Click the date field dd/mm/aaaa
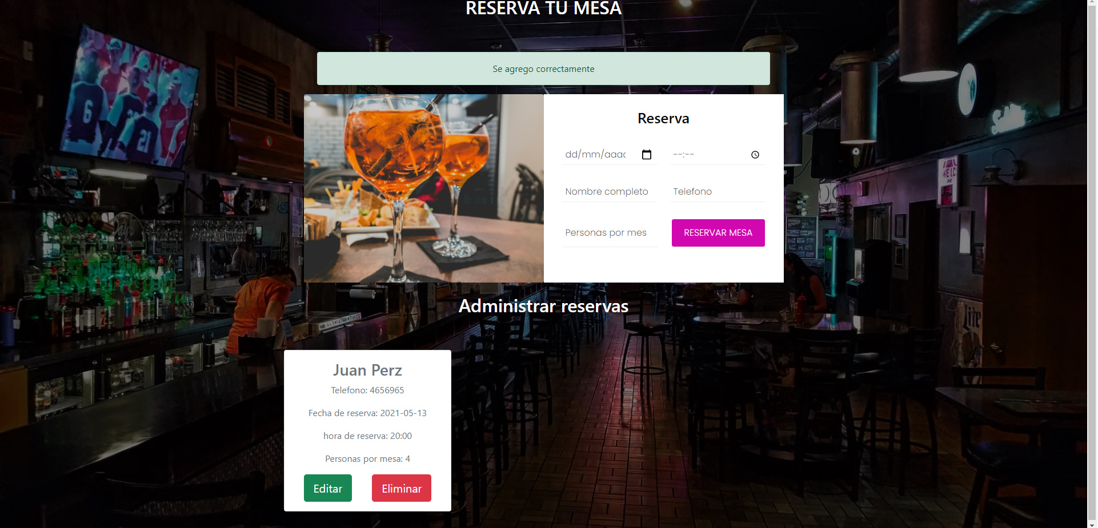 (x=610, y=155)
